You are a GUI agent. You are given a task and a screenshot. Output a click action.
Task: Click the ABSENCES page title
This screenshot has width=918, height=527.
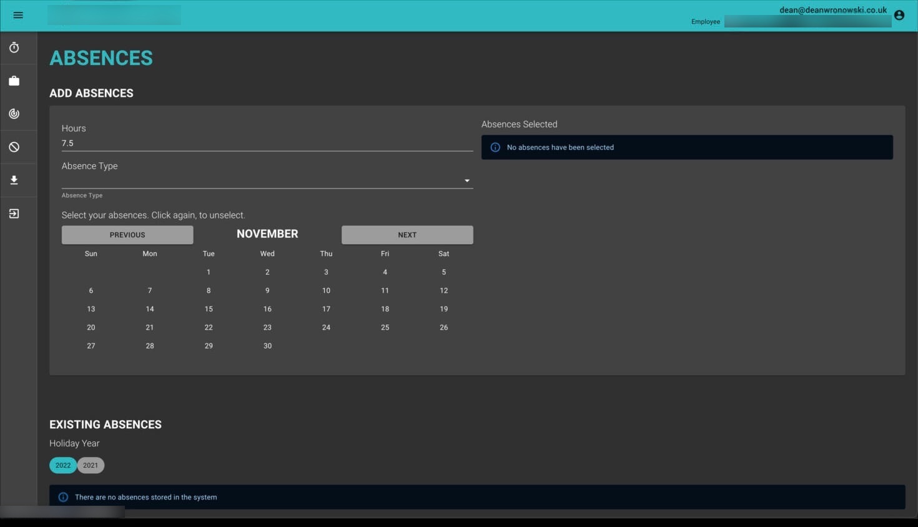[101, 58]
